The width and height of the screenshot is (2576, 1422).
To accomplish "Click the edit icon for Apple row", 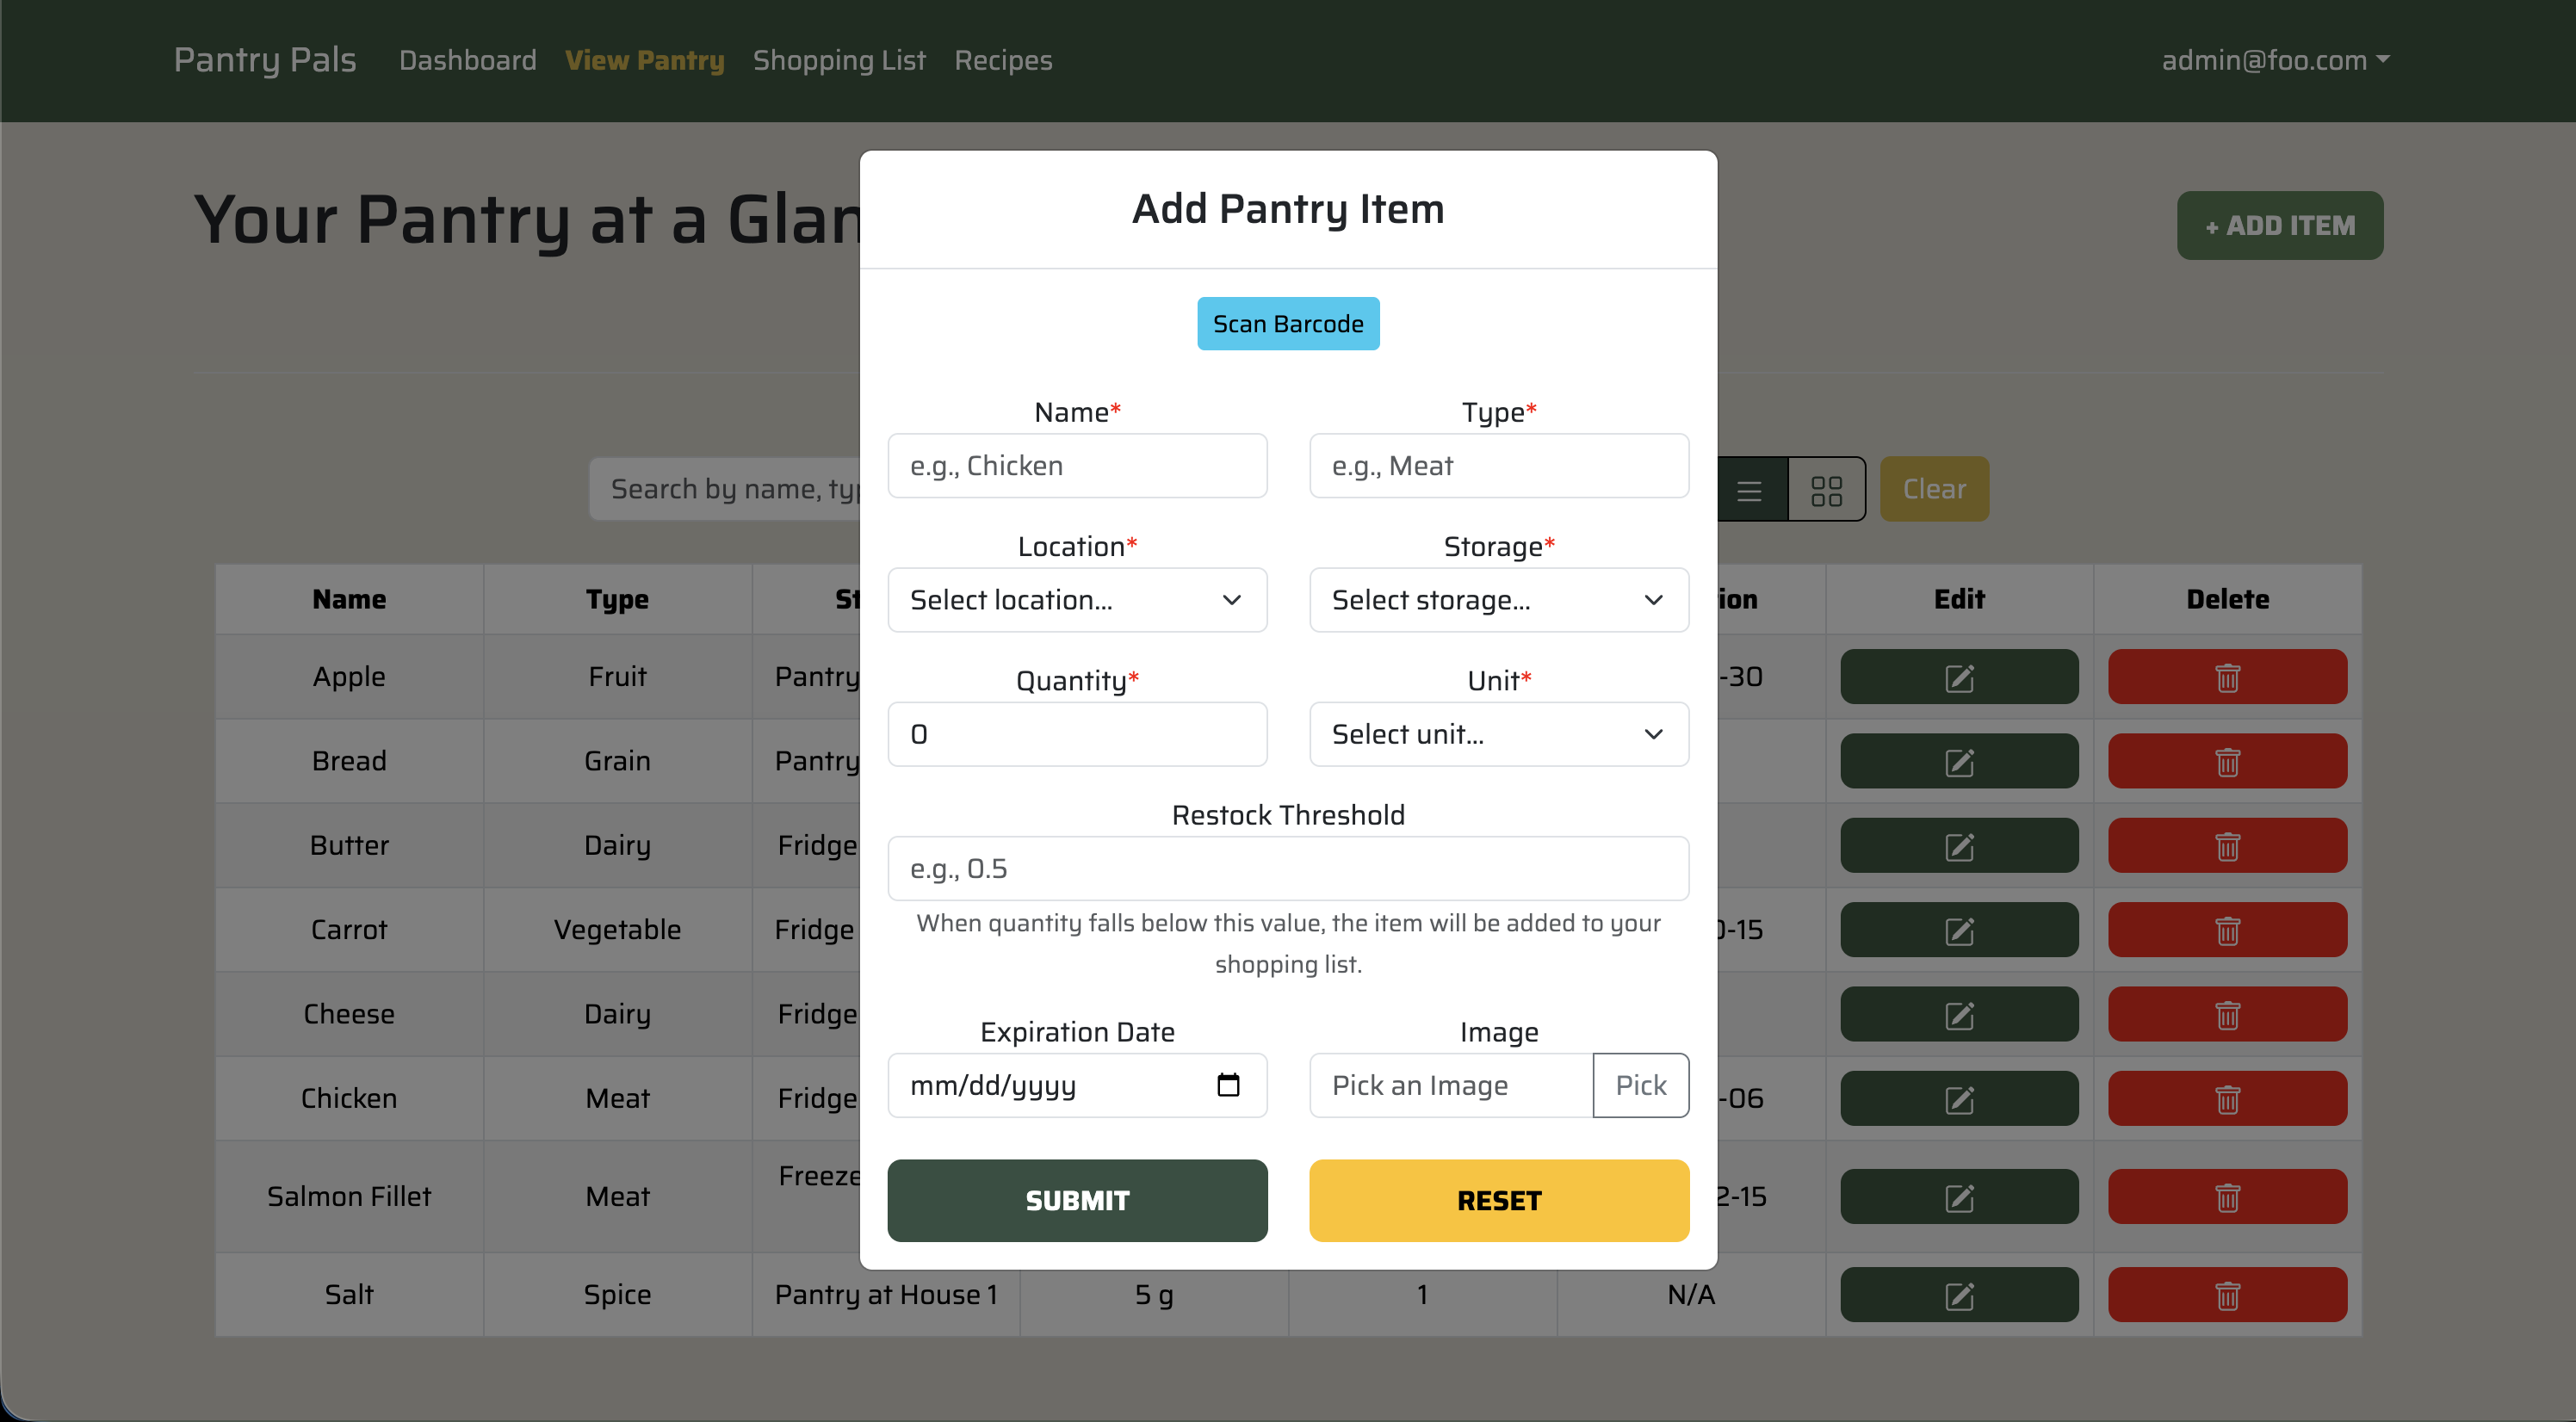I will coord(1958,677).
